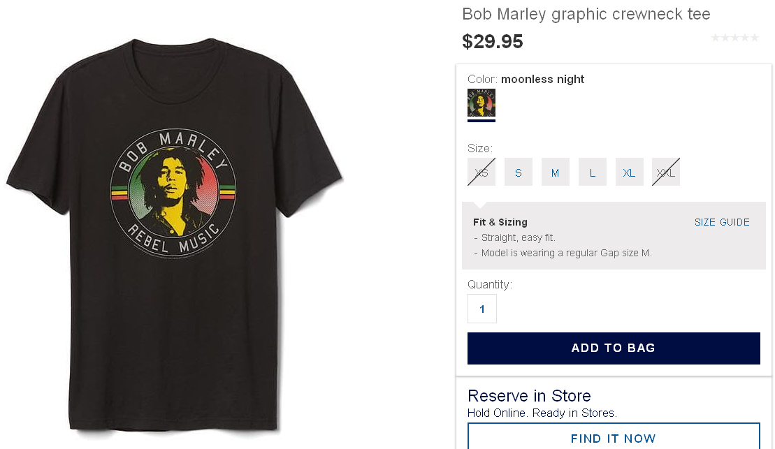This screenshot has width=775, height=449.
Task: Click the Bob Marley graphic crewneck tee title
Action: point(586,14)
